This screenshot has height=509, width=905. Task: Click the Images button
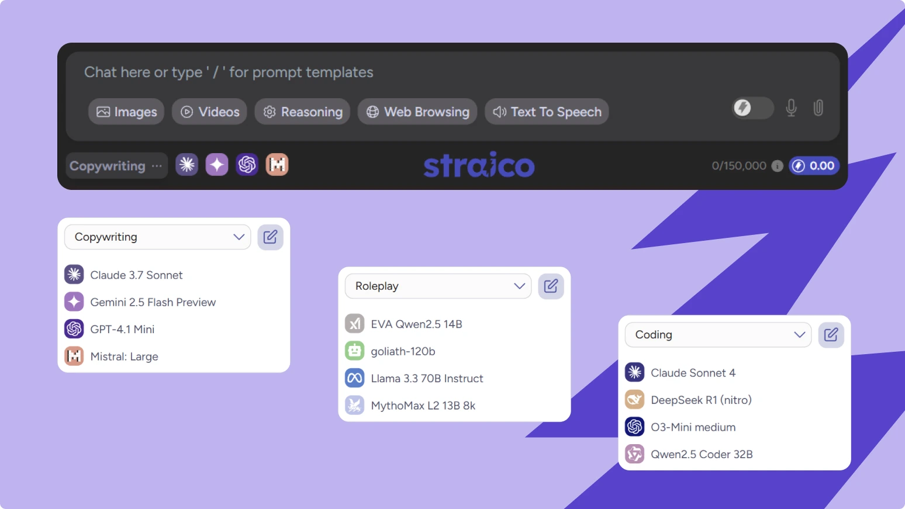[x=126, y=112]
